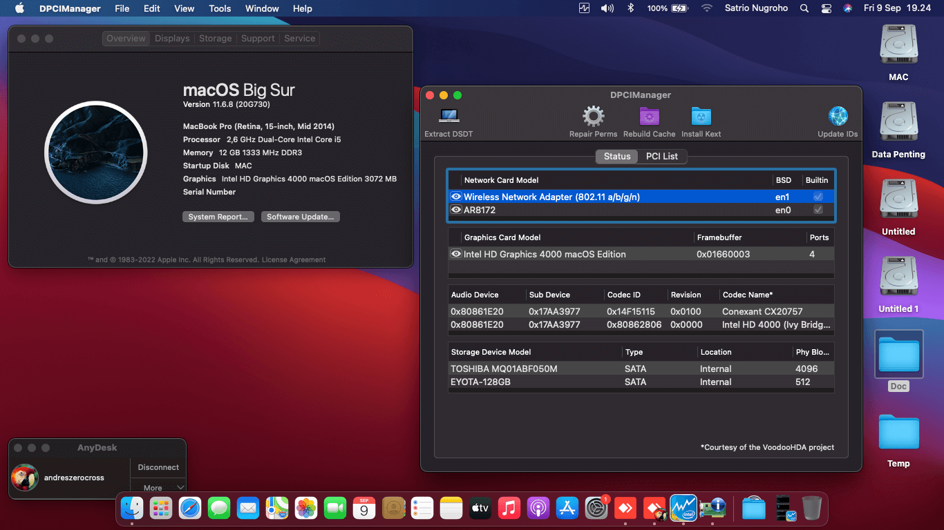944x530 pixels.
Task: Open the Edit menu
Action: point(152,8)
